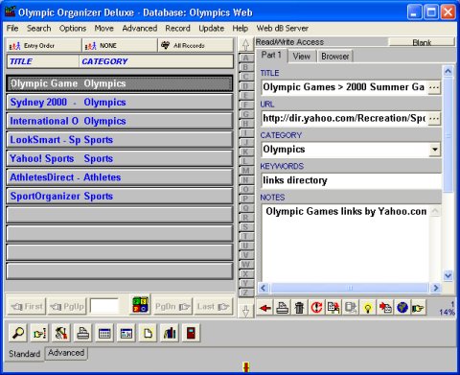Click the printer icon in the bottom toolbar
The image size is (460, 375).
[x=82, y=333]
